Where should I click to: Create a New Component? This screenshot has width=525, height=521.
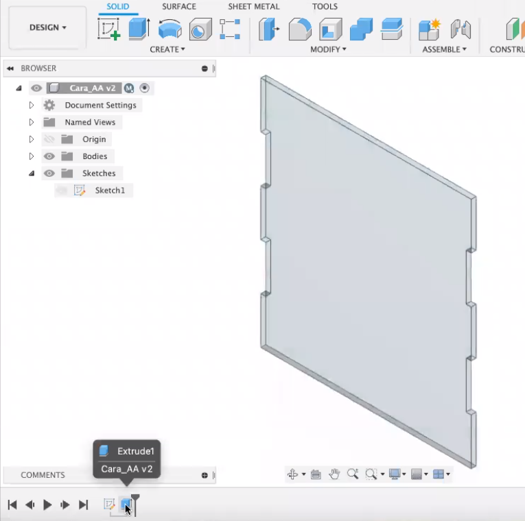point(430,29)
